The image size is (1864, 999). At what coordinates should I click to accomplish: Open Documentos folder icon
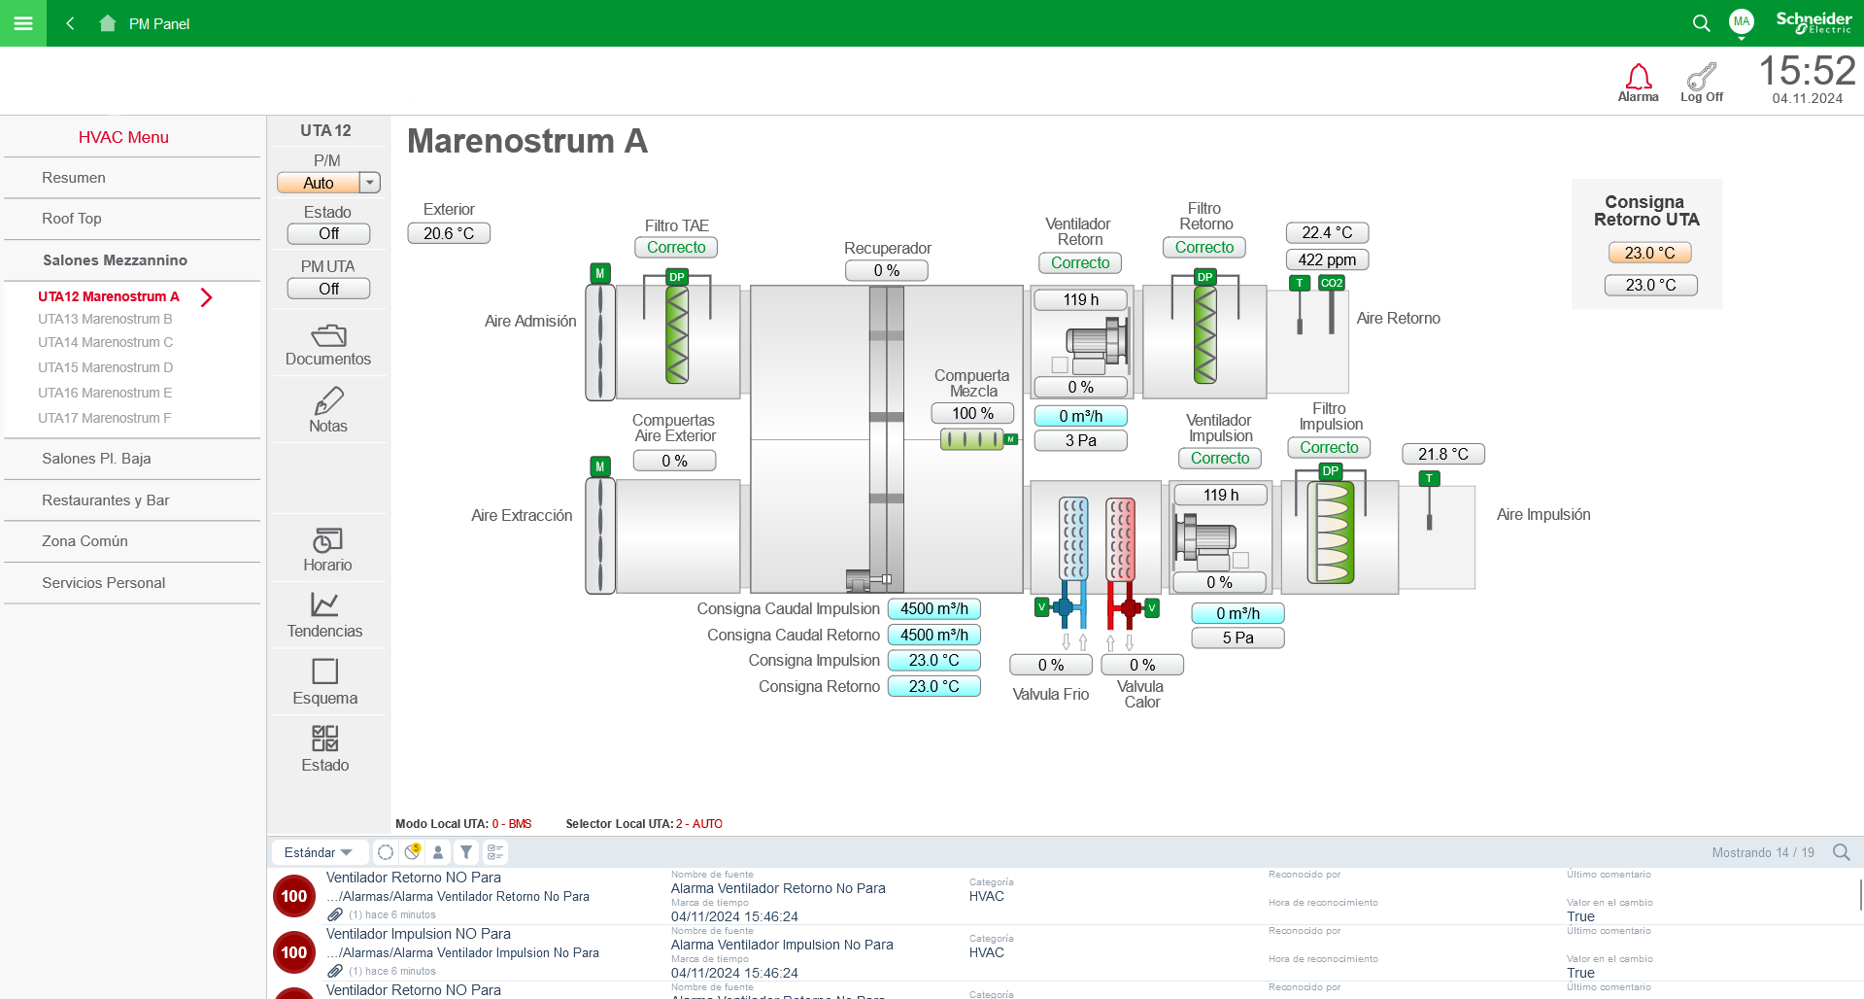point(328,336)
